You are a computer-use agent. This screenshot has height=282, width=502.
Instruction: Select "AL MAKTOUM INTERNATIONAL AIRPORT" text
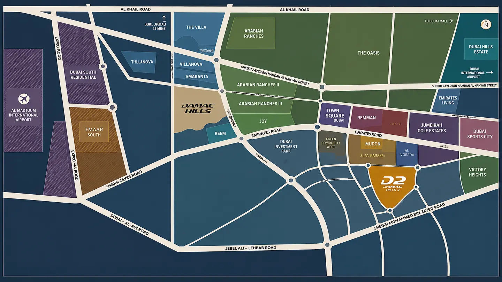pos(23,115)
